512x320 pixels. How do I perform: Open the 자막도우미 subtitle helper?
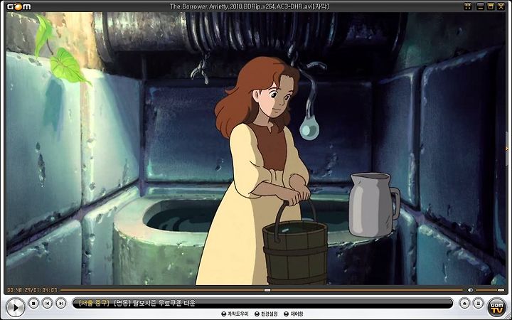[x=235, y=314]
